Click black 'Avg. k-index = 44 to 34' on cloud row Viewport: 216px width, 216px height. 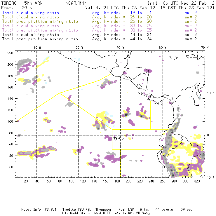122,35
